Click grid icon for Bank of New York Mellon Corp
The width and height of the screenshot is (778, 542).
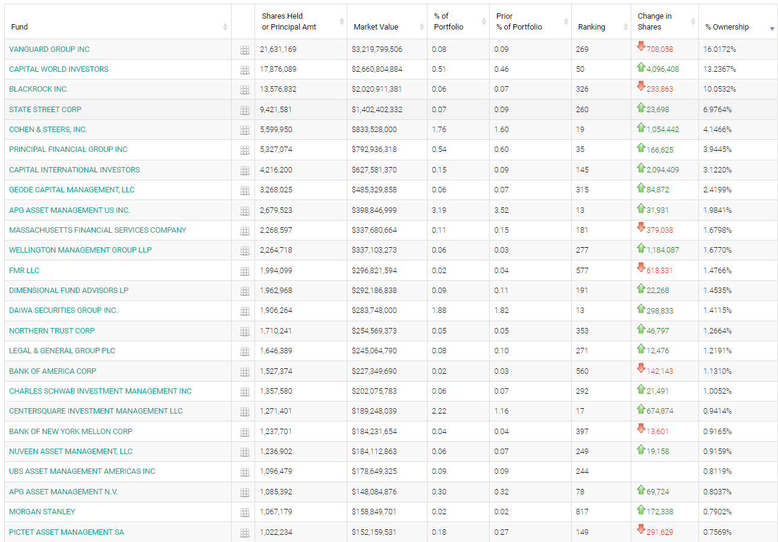coord(244,432)
